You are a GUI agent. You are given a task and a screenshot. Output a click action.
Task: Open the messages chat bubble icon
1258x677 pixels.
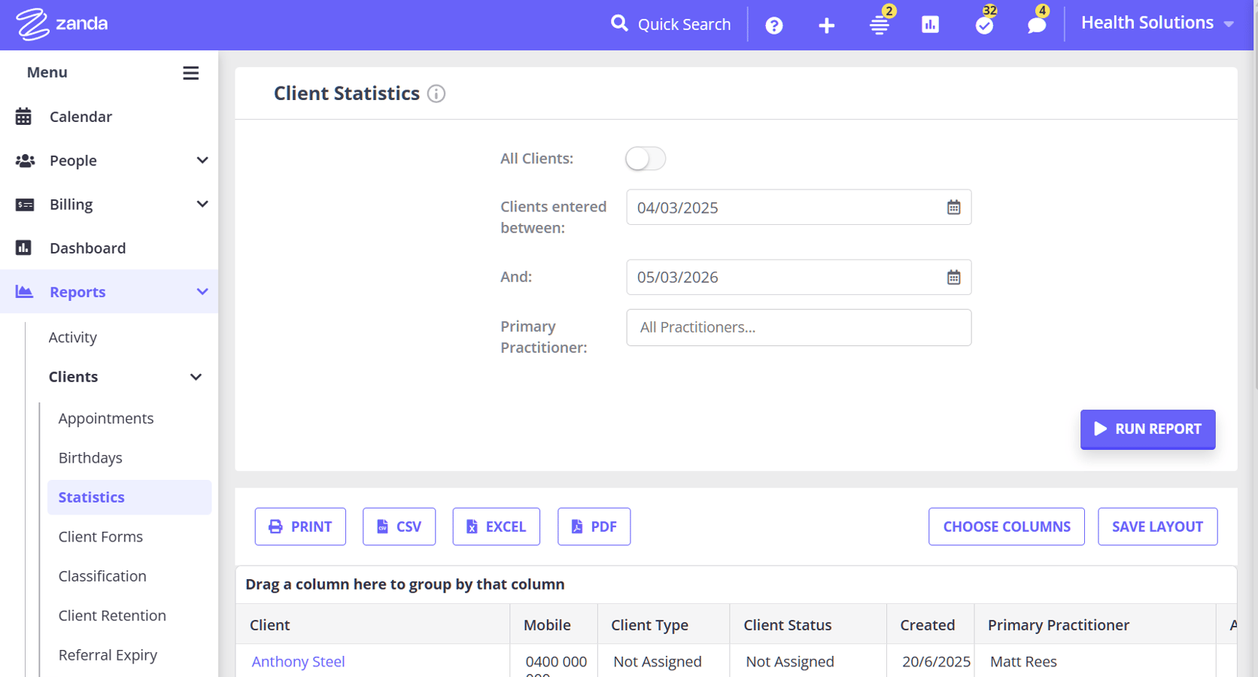1036,25
